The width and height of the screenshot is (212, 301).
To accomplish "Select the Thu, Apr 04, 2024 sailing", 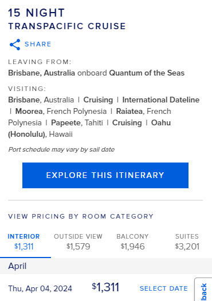I will point(40,288).
